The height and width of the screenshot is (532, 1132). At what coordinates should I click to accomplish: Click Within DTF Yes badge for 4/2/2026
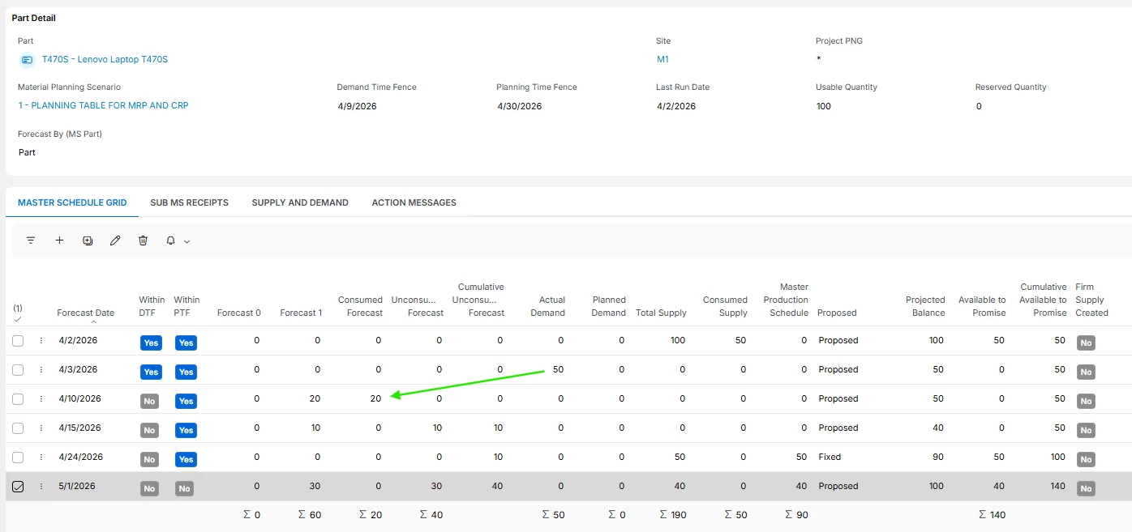(151, 343)
